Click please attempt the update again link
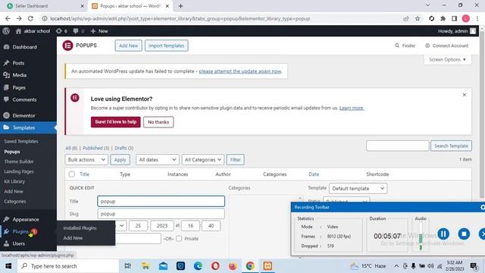485x273 pixels. coord(240,71)
